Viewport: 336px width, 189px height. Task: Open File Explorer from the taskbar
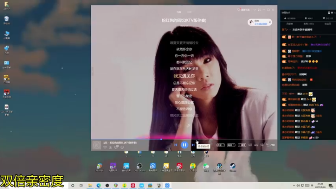(x=90, y=186)
